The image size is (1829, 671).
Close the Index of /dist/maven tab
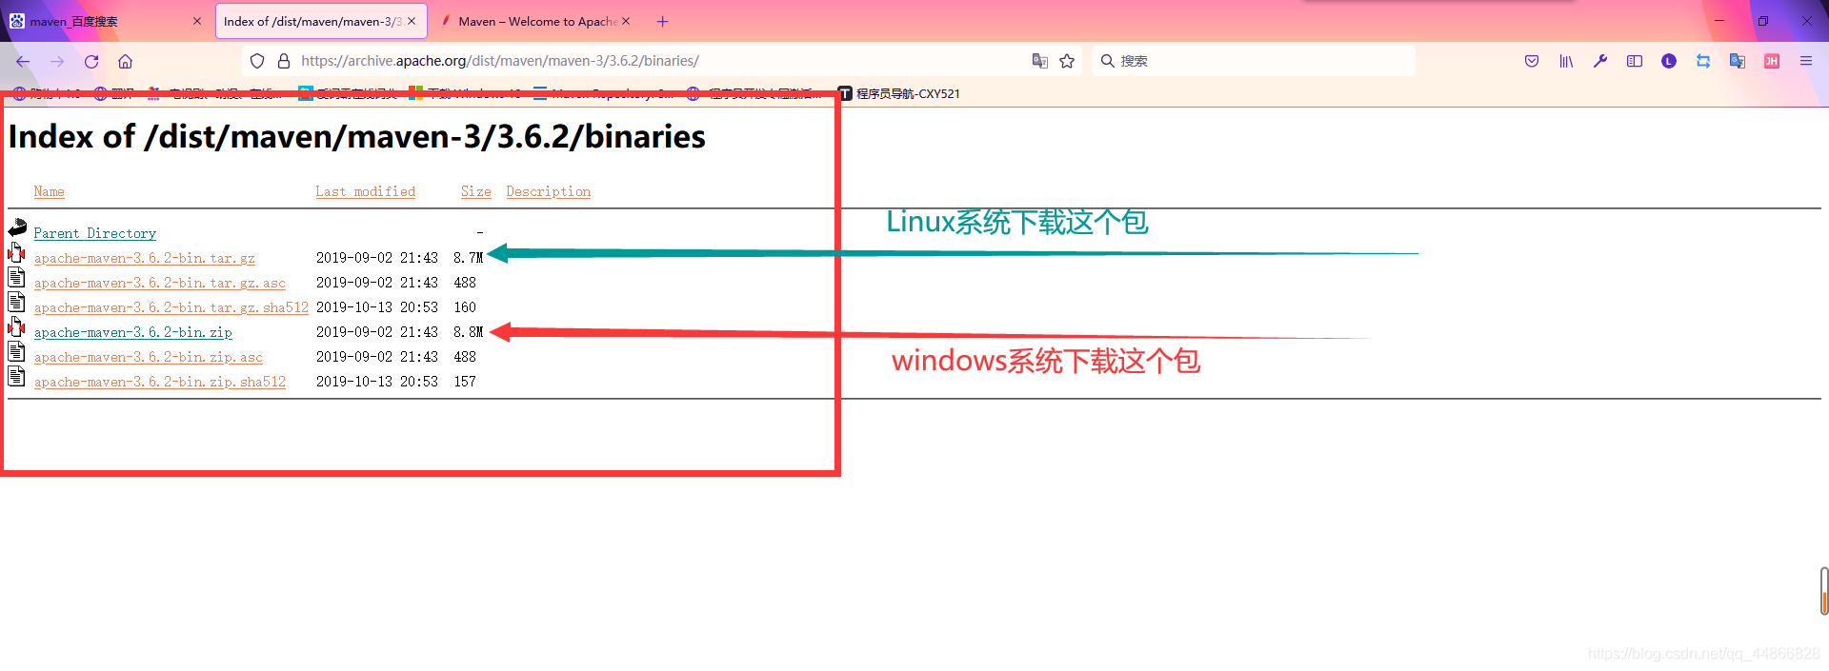click(x=412, y=21)
